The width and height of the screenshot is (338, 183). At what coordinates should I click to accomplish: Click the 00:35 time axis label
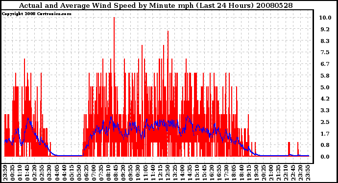(13, 173)
